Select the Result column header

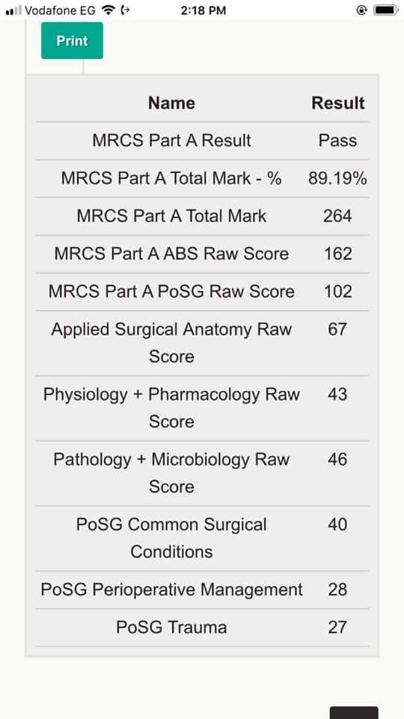338,103
